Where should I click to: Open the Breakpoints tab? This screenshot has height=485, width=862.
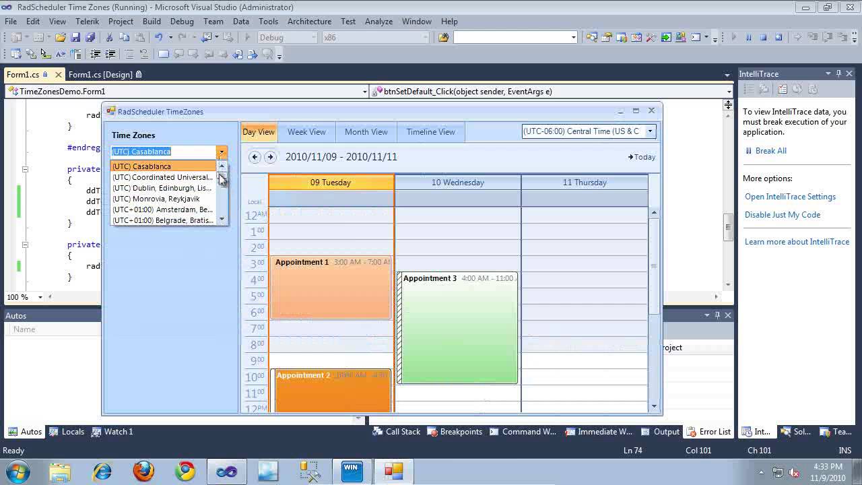click(455, 432)
